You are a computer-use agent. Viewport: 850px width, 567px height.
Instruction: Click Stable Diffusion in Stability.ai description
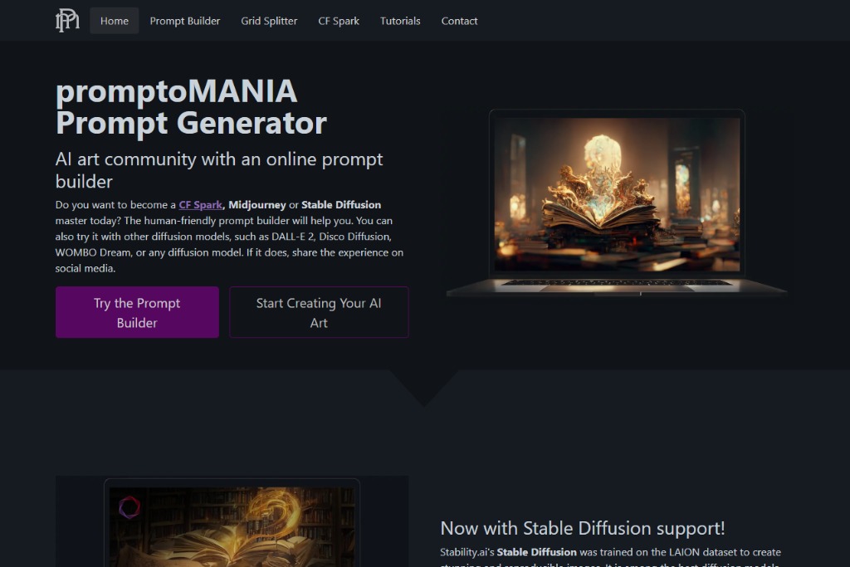pos(537,552)
